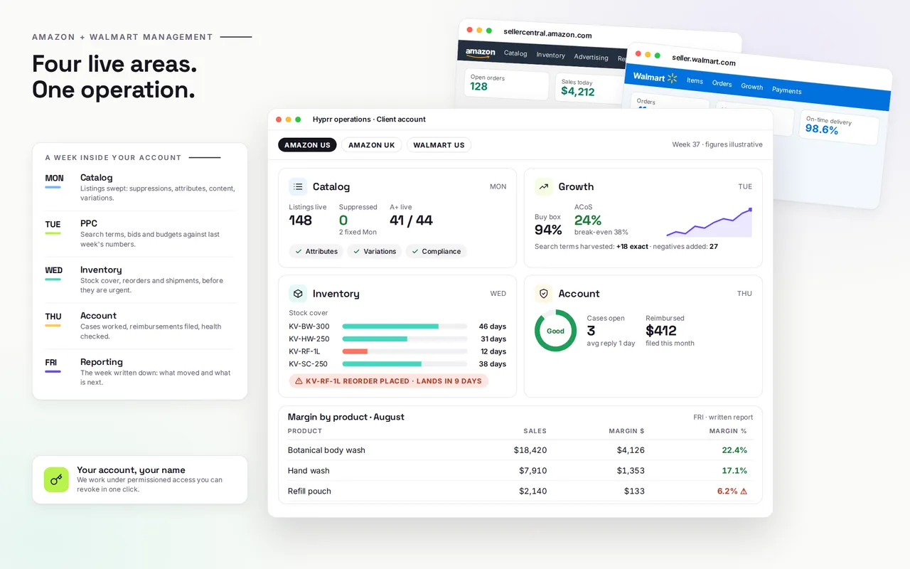Click the KV-BW-300 stock cover bar

click(x=405, y=326)
